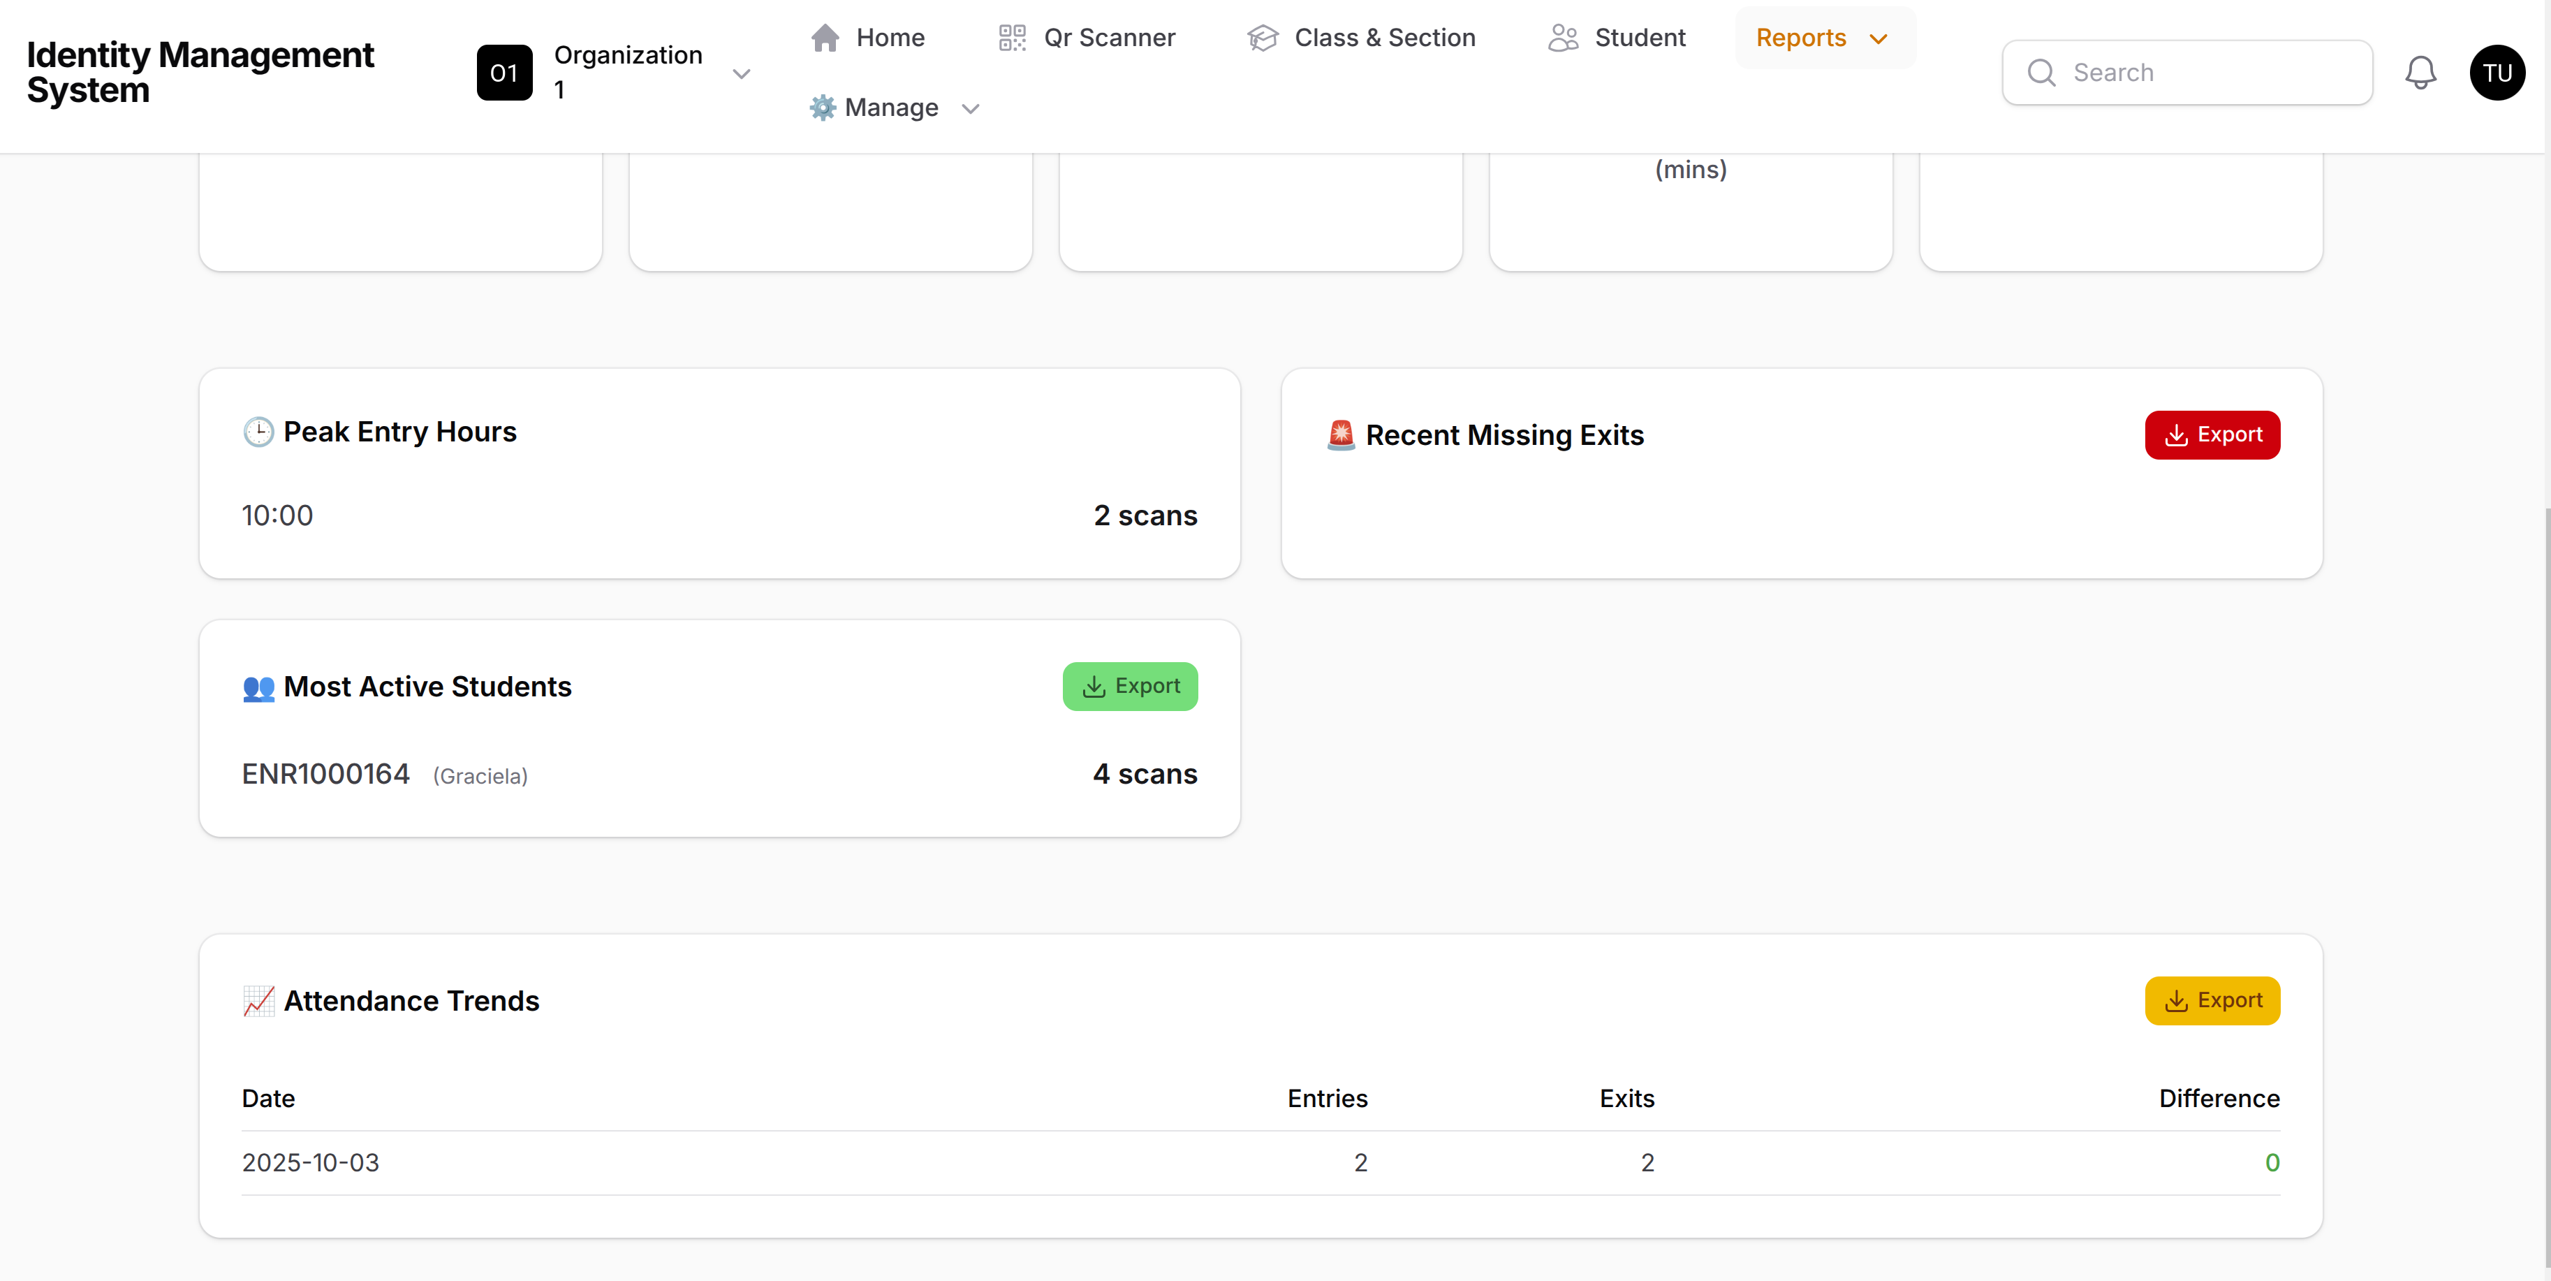2551x1281 pixels.
Task: Export the Attendance Trends table
Action: click(2212, 1001)
